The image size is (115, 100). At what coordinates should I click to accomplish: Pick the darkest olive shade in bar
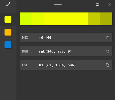106,19
